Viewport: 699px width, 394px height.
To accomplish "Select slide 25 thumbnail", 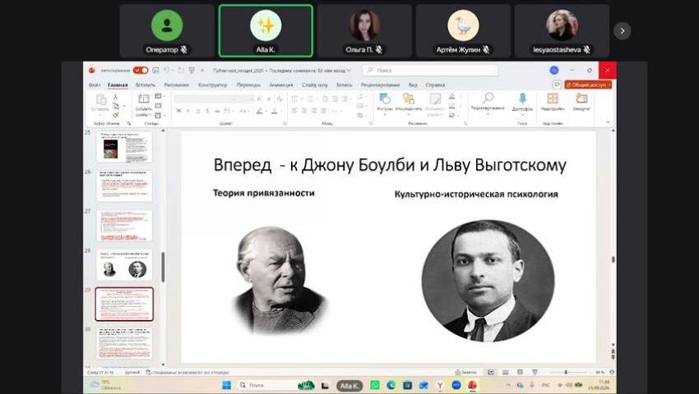I will click(x=124, y=146).
